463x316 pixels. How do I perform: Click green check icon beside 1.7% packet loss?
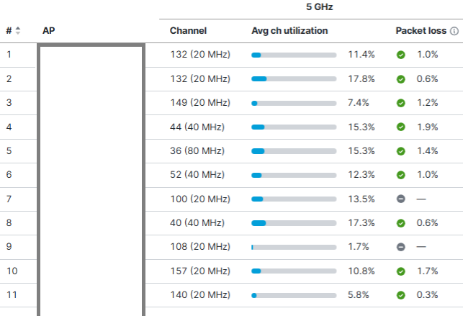click(x=401, y=271)
